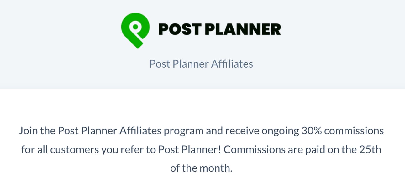Click the word Affiliates in the subtitle
Screen dimensions: 405x186
[x=232, y=64]
